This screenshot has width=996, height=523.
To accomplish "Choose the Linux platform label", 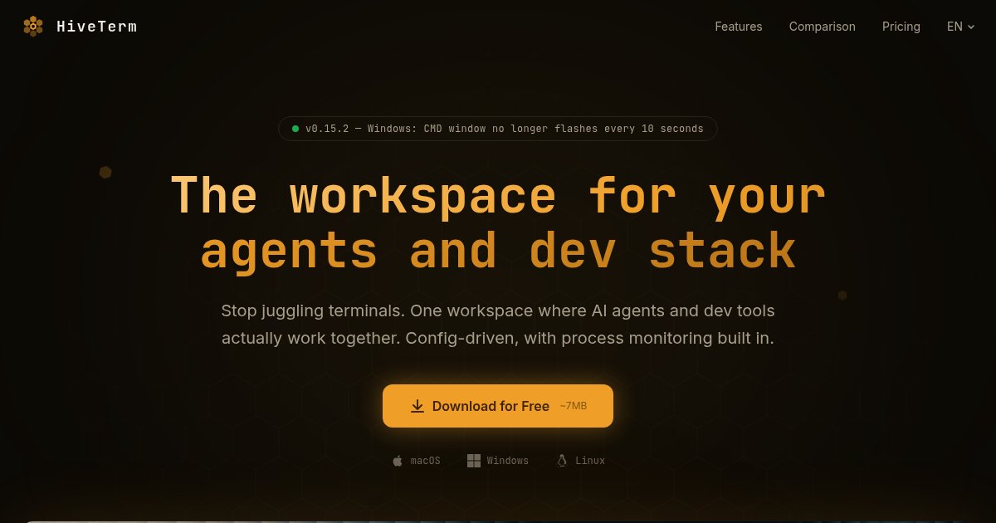I will click(x=590, y=461).
